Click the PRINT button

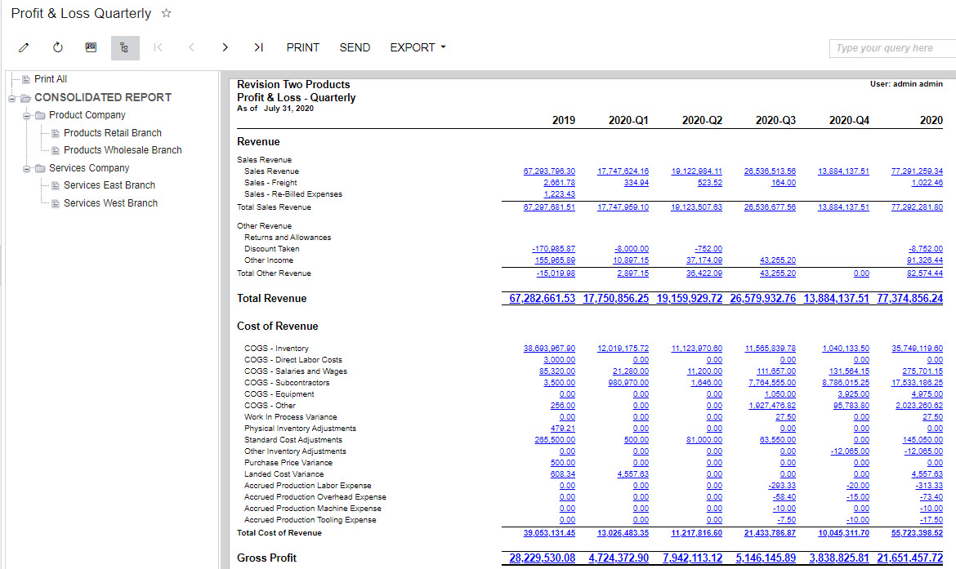coord(302,47)
